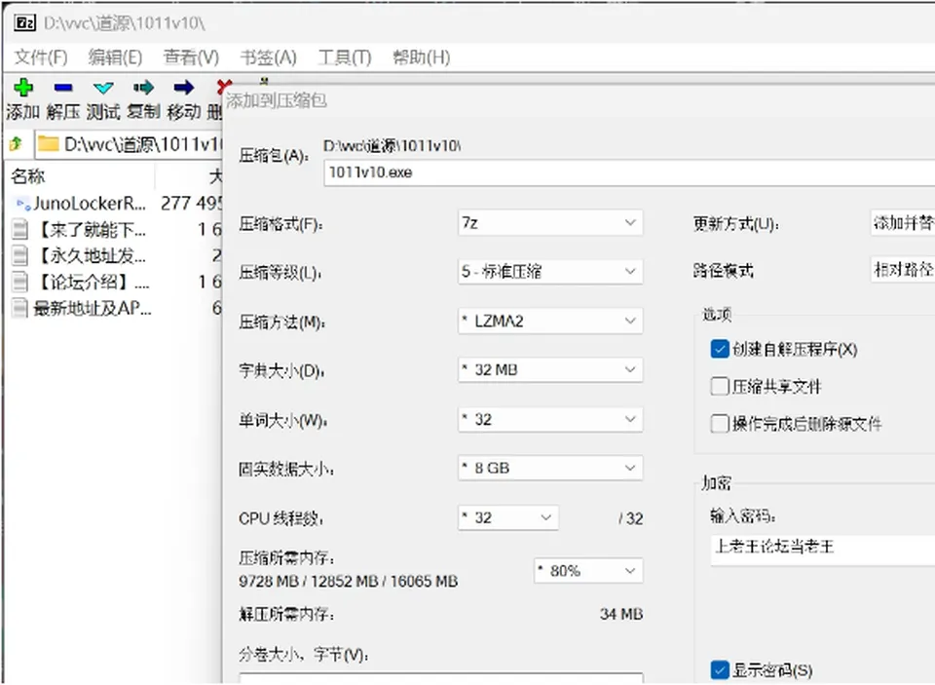Enable the 压缩共享文件 checkbox
This screenshot has width=935, height=685.
click(720, 387)
